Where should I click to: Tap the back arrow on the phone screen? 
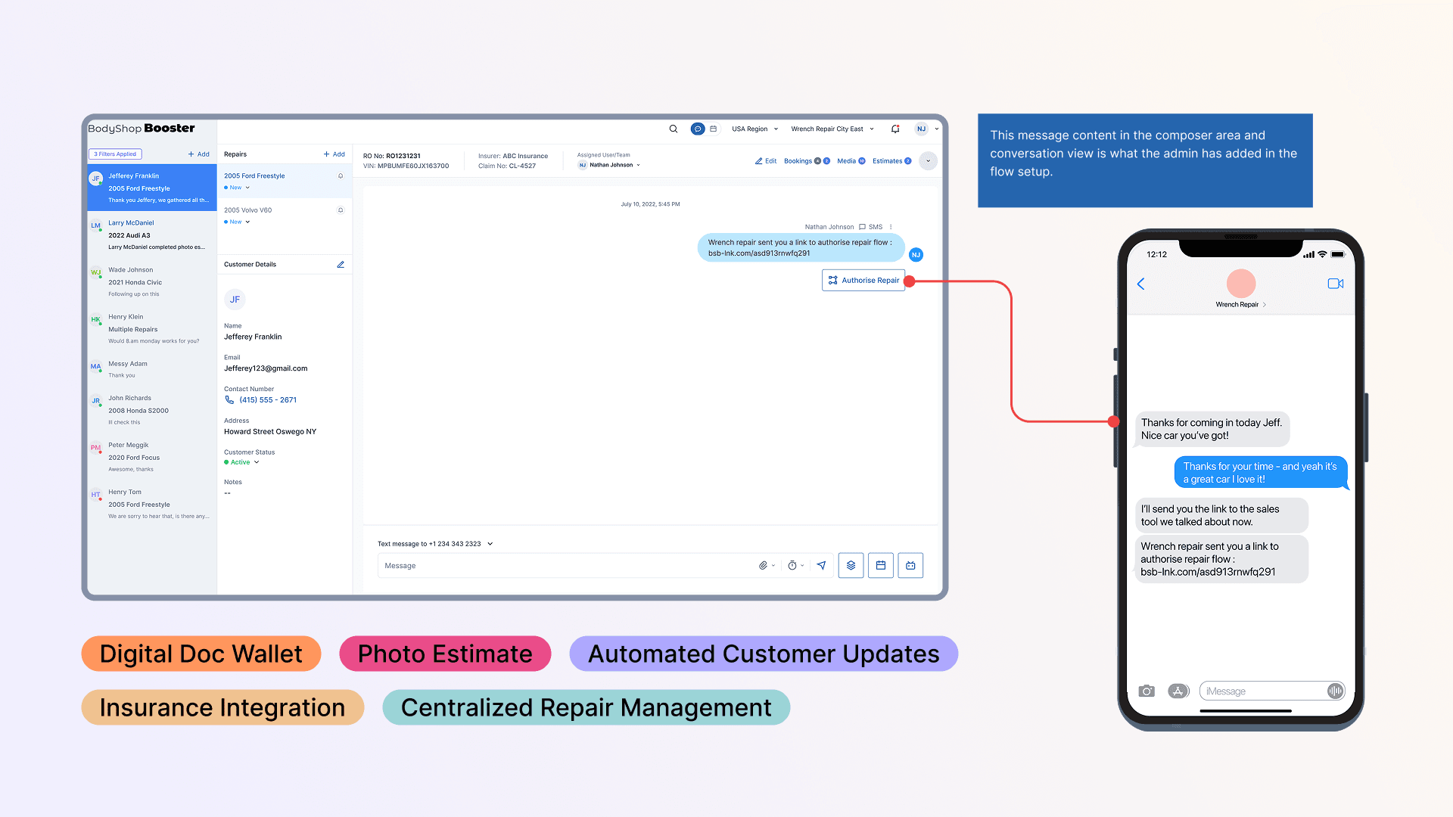click(x=1141, y=284)
